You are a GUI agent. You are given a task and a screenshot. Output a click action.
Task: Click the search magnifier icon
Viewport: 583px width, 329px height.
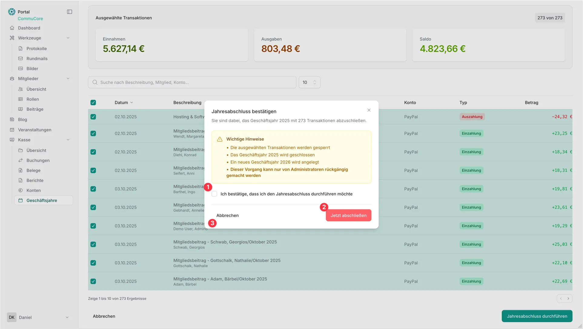[95, 82]
